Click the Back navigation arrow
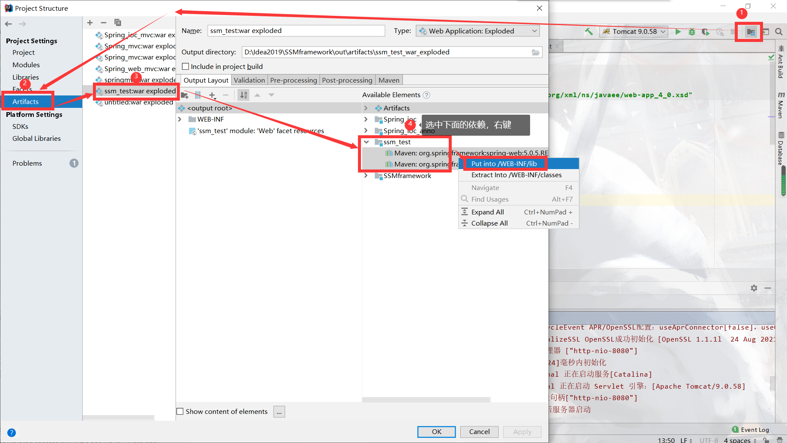The image size is (787, 443). 8,24
